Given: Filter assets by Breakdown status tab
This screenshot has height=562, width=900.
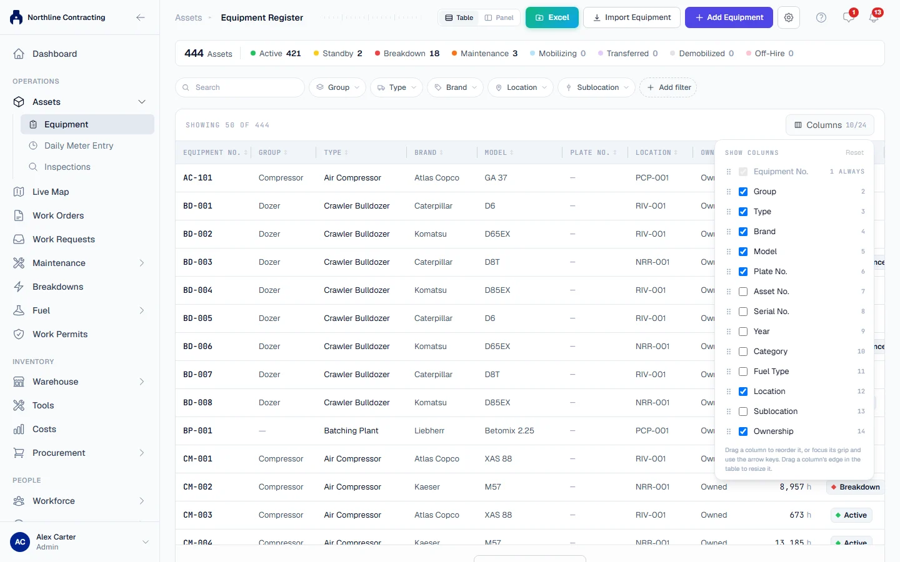Looking at the screenshot, I should [x=407, y=54].
